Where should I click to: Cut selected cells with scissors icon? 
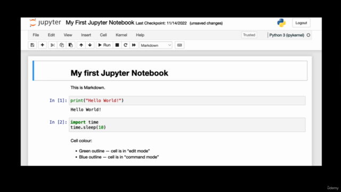click(53, 45)
